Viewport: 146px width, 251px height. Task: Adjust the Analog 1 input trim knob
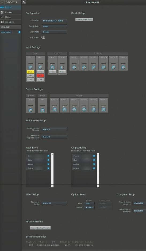pos(74,68)
